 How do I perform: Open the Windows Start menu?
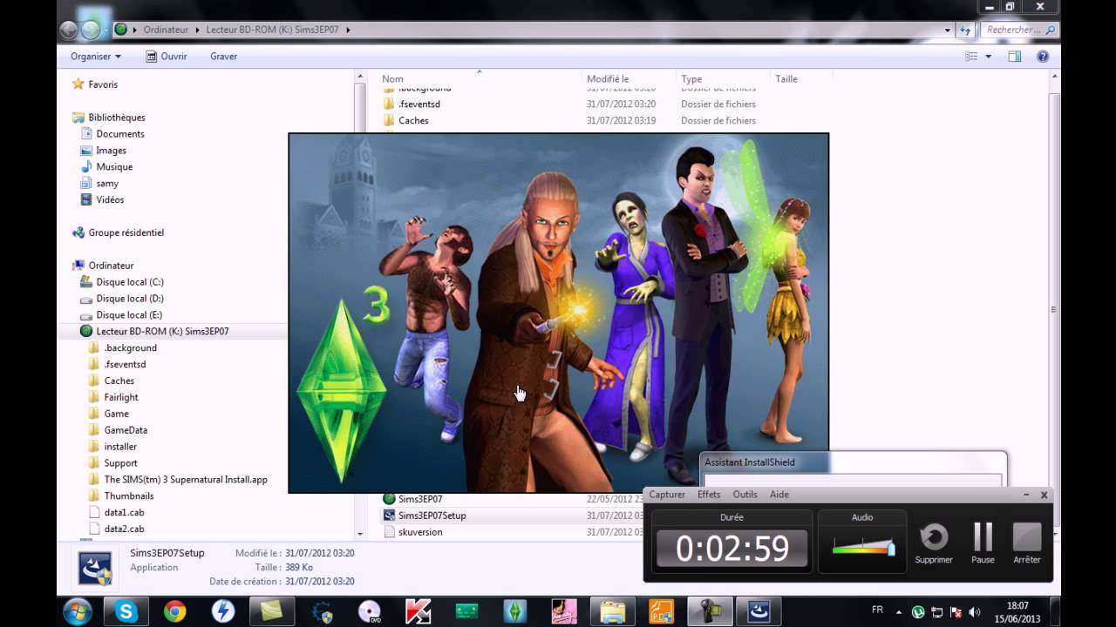76,611
